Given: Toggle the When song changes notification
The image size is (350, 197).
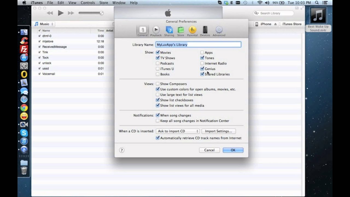Looking at the screenshot, I should (x=157, y=115).
